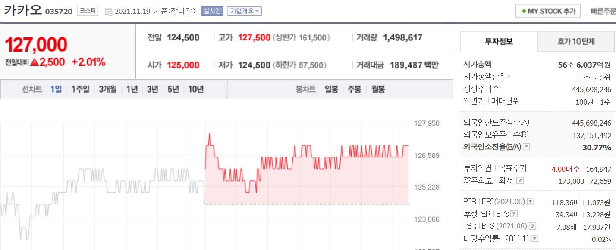Screen dimensions: 616x250
Task: Select the 1주일 line chart period
Action: (80, 90)
